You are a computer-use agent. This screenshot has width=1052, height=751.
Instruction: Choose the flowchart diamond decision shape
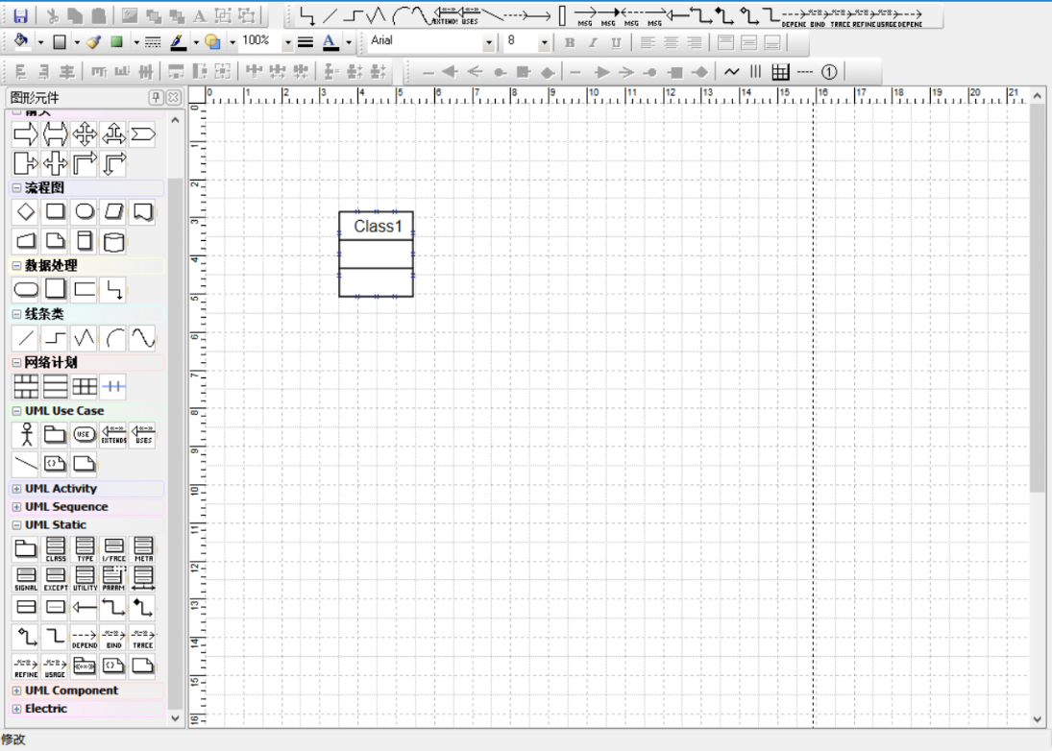26,211
